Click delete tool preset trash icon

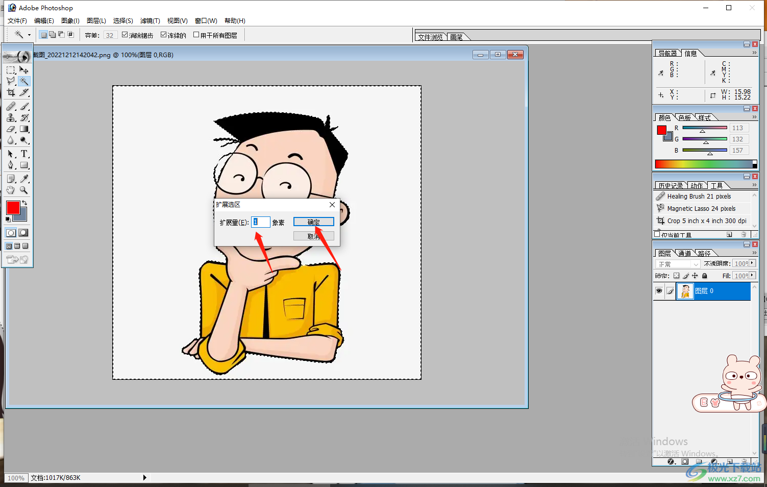tap(744, 234)
